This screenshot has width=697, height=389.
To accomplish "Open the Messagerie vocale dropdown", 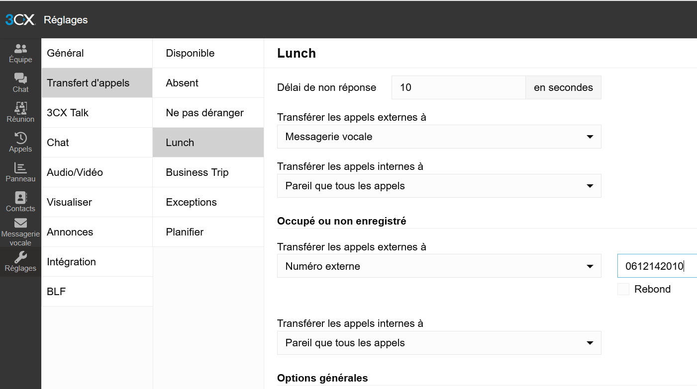I will (x=439, y=137).
